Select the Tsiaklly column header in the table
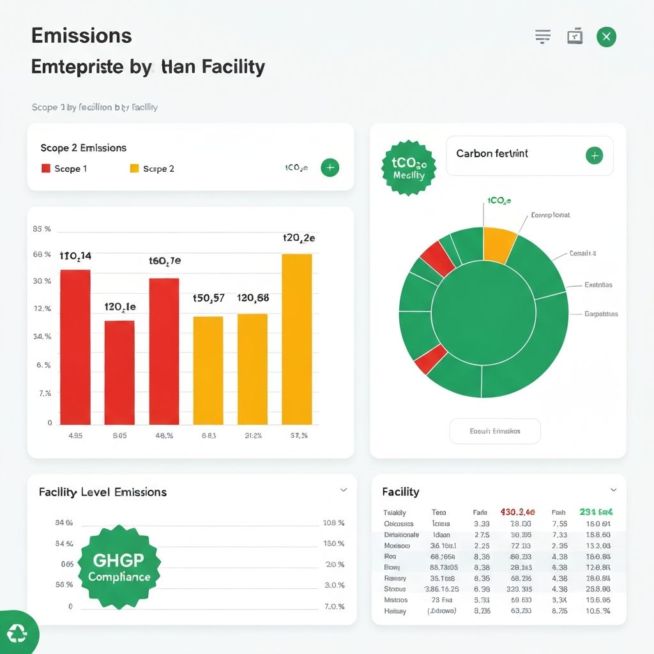654x654 pixels. click(394, 512)
